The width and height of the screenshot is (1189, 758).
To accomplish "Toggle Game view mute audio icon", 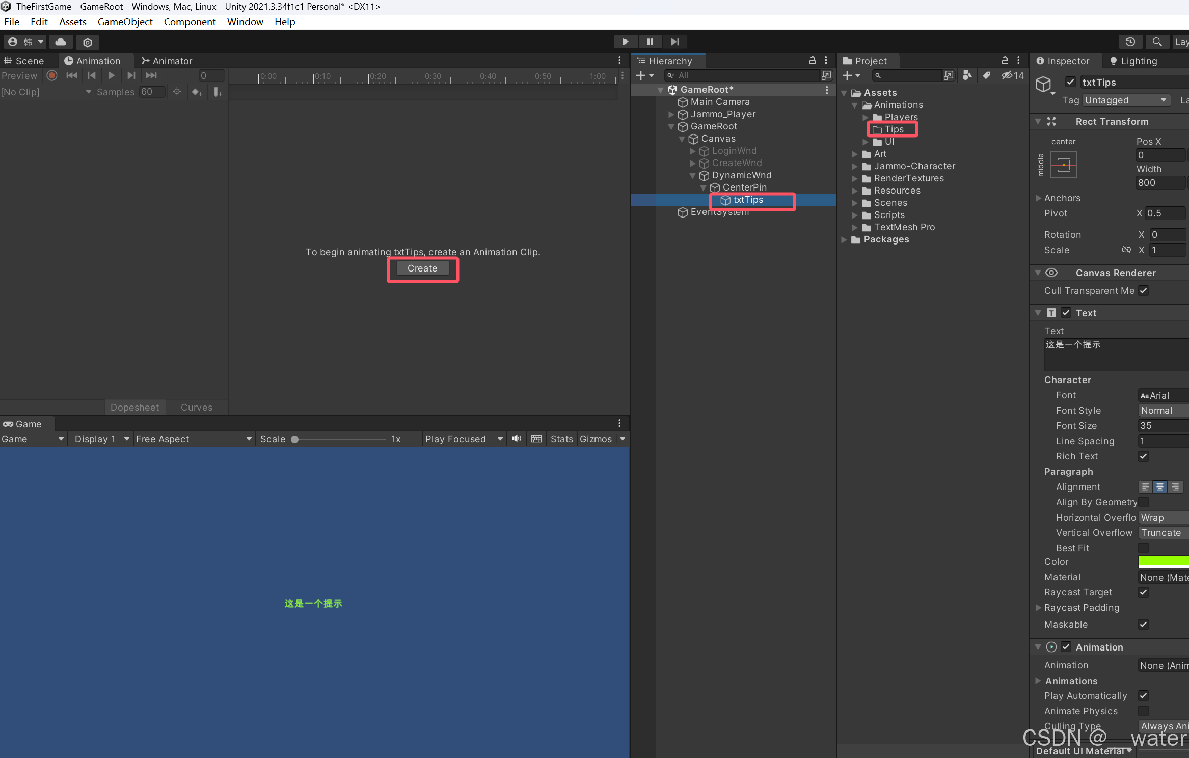I will point(517,439).
